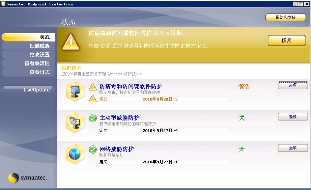The height and width of the screenshot is (190, 311).
Task: Select the 状态 sidebar tab
Action: pos(28,37)
